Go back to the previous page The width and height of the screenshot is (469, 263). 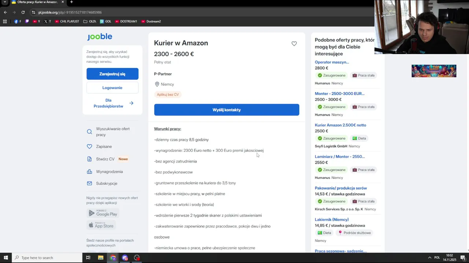tap(5, 12)
